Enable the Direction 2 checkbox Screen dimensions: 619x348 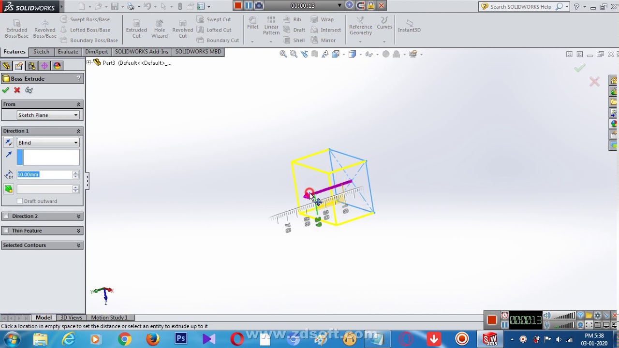6,216
